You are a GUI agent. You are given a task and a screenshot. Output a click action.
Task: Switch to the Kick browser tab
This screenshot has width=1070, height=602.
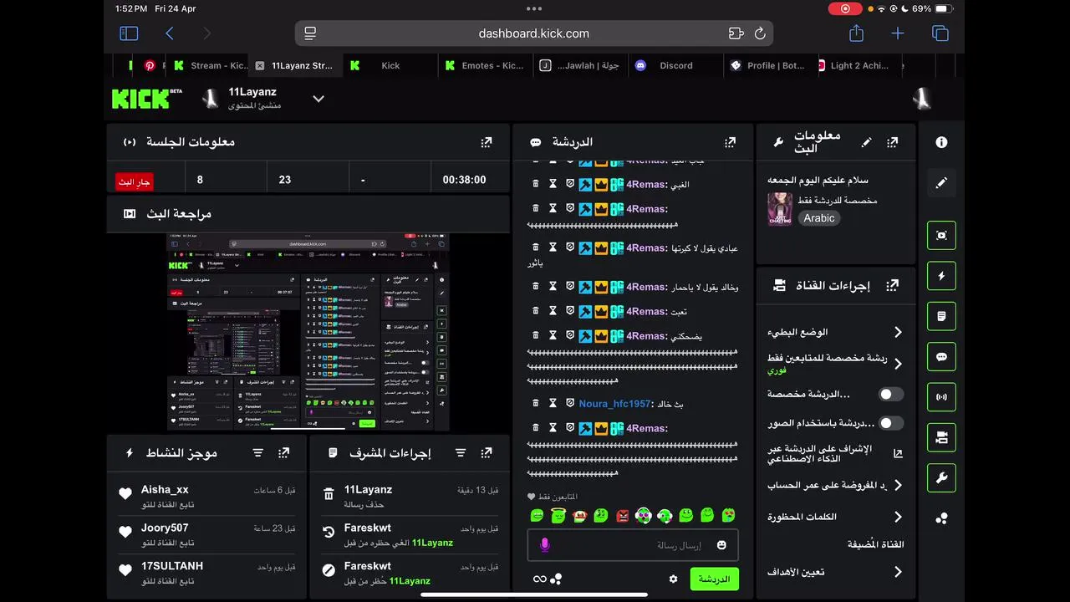click(390, 65)
